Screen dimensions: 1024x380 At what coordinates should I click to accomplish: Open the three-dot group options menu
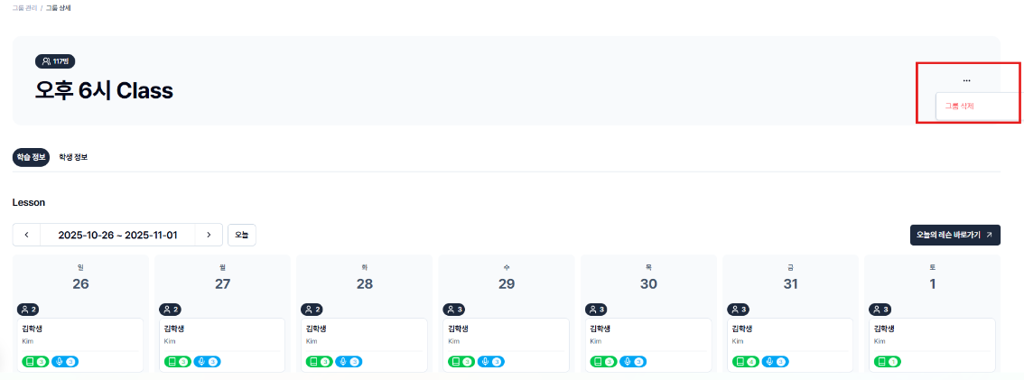tap(966, 80)
